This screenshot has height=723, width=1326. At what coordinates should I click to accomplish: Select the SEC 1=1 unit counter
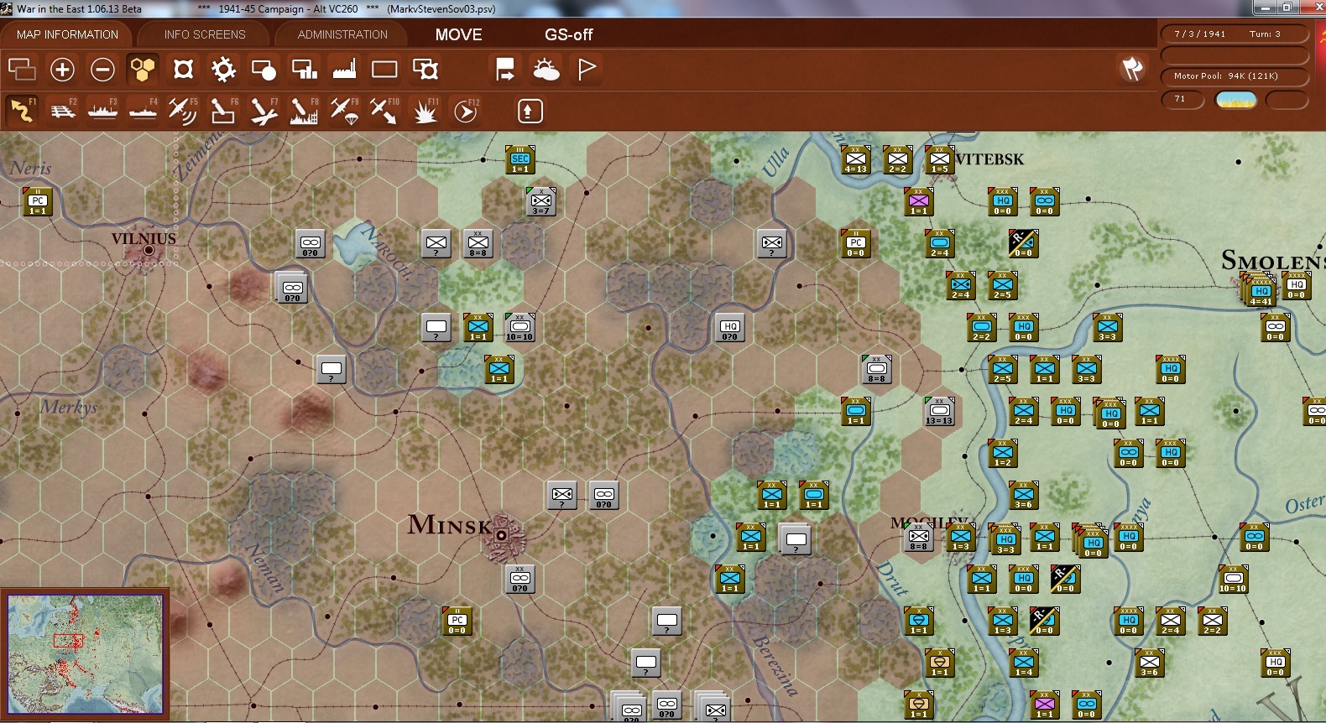tap(520, 159)
